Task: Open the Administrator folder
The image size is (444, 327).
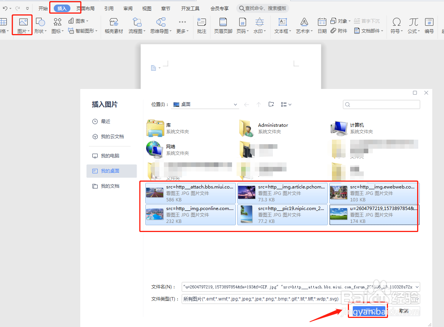Action: (x=263, y=128)
